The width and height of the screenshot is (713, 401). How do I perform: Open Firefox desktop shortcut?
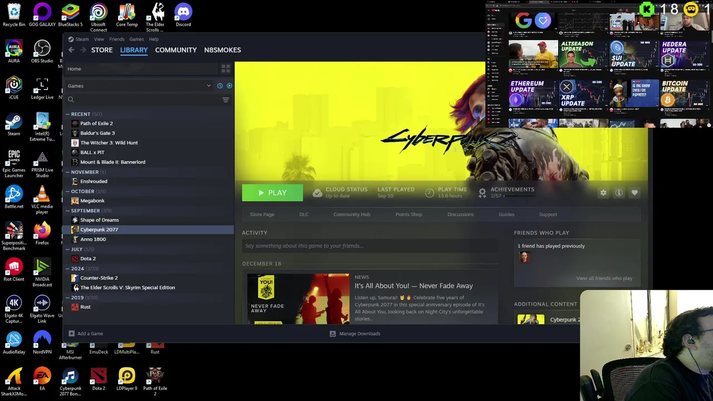tap(42, 234)
